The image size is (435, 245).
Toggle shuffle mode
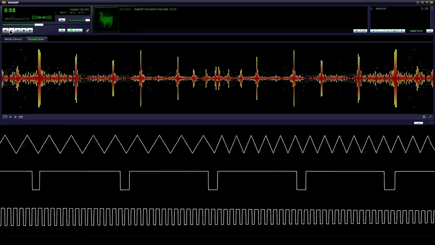[71, 31]
